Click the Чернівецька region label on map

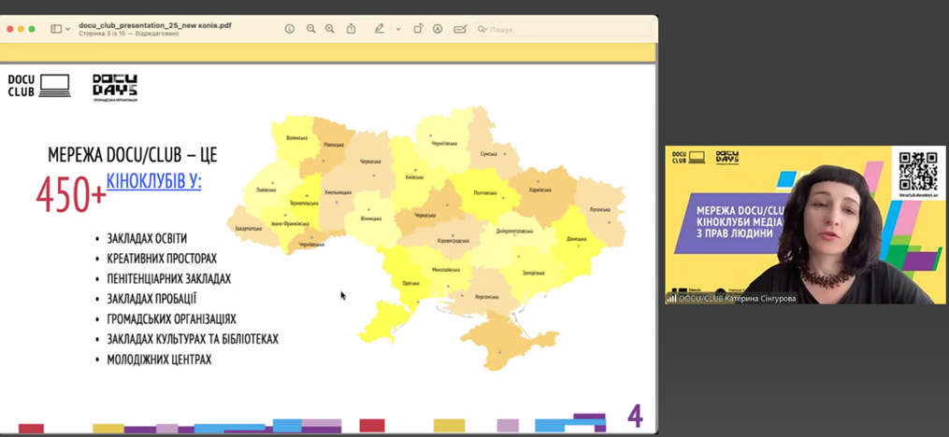tap(312, 245)
